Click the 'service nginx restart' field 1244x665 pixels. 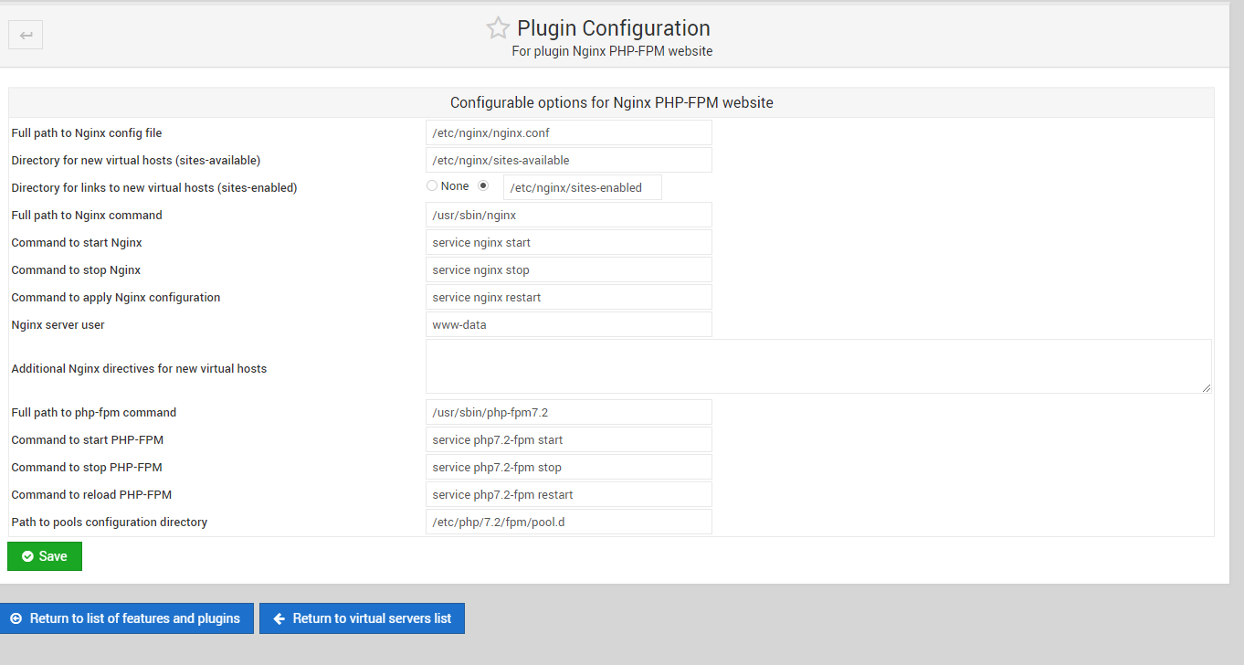click(x=568, y=297)
